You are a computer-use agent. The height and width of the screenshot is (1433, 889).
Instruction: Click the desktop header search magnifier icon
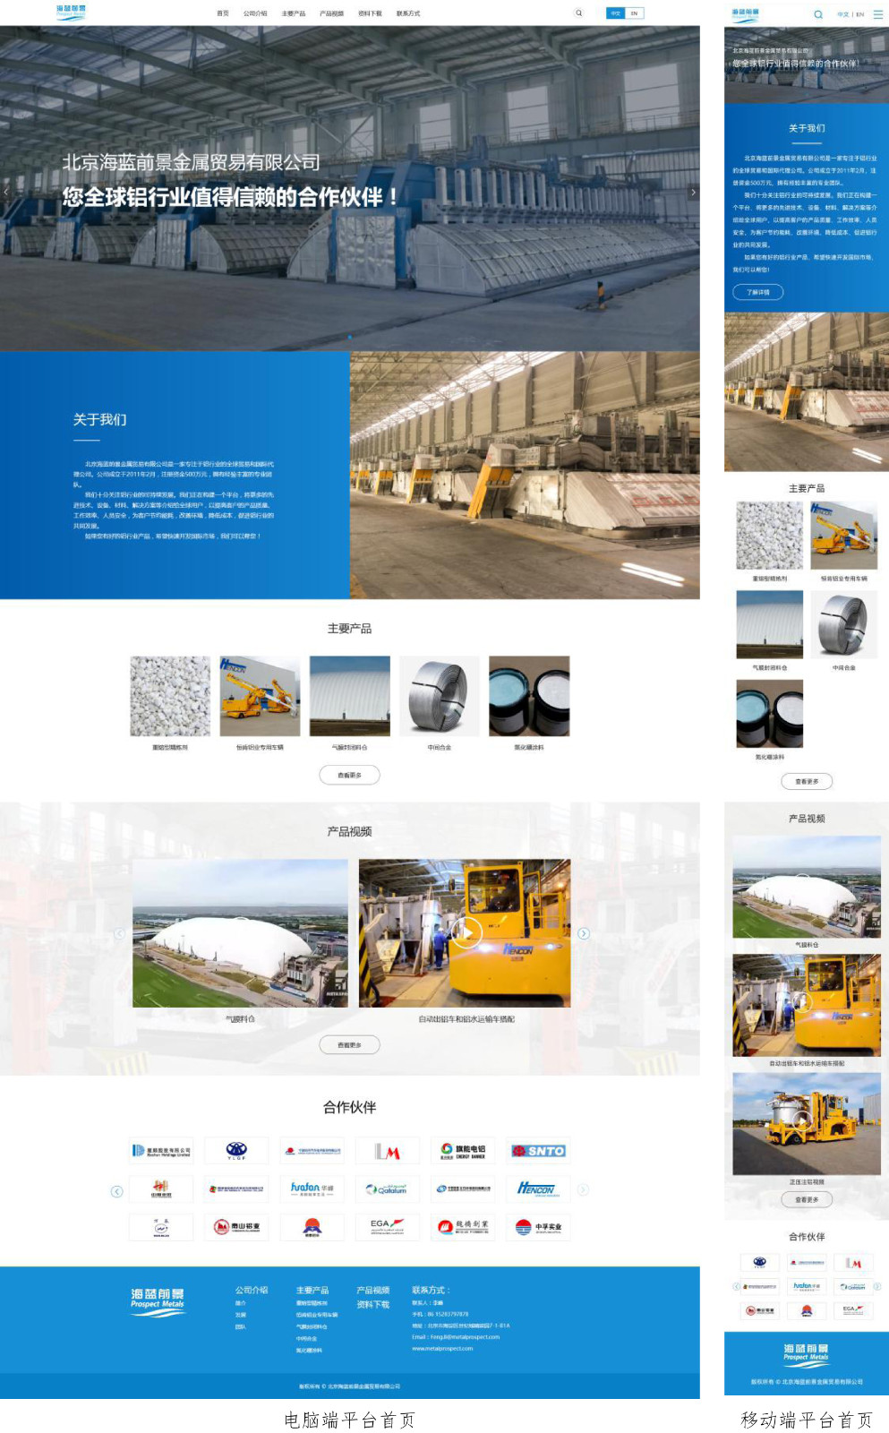(578, 13)
